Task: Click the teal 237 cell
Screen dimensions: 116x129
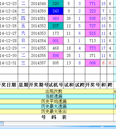Action: pos(56,26)
